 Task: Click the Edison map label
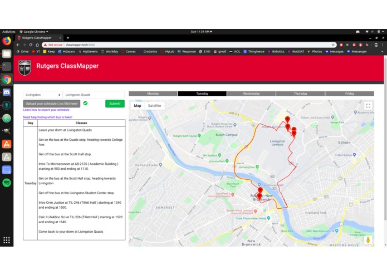click(x=344, y=143)
